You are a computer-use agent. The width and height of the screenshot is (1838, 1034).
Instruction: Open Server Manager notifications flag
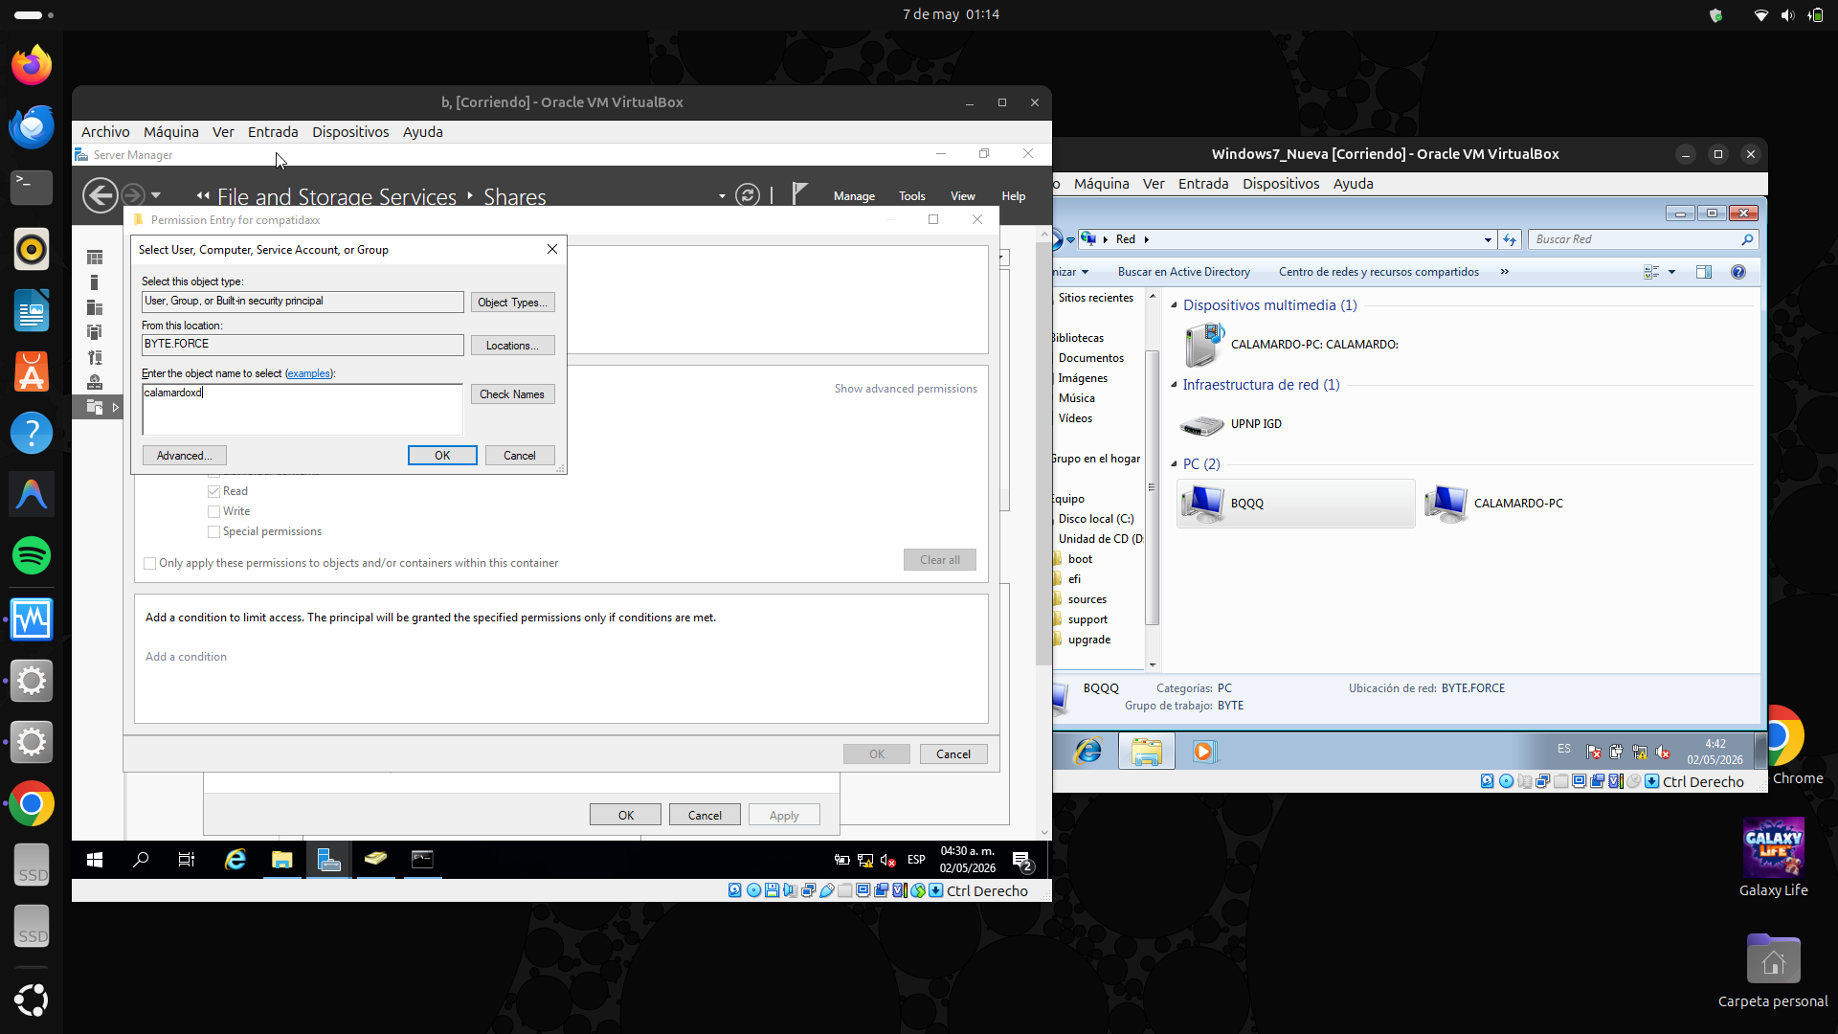pyautogui.click(x=800, y=194)
